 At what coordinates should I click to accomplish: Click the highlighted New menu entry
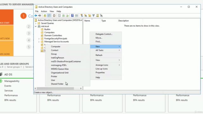106,47
